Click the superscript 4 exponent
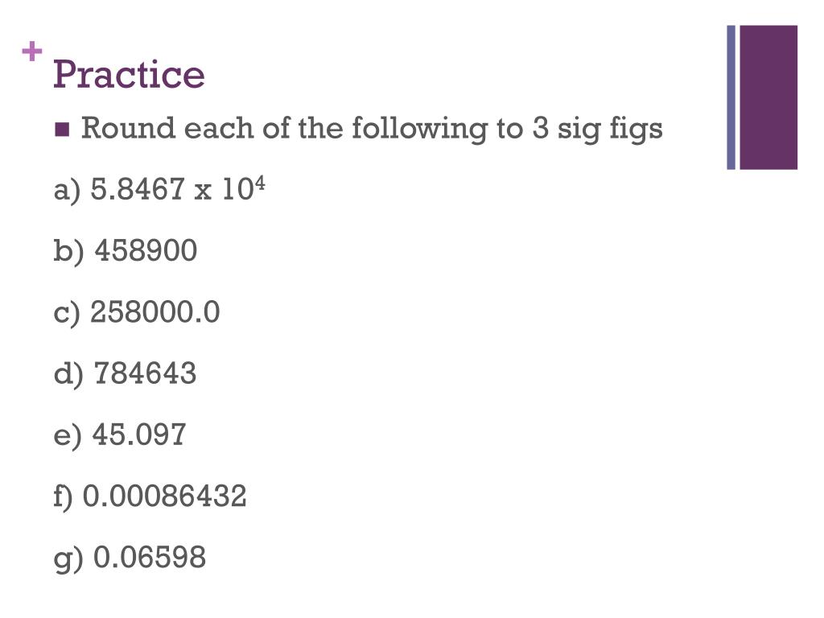Screen dimensions: 824x618 coord(260,183)
